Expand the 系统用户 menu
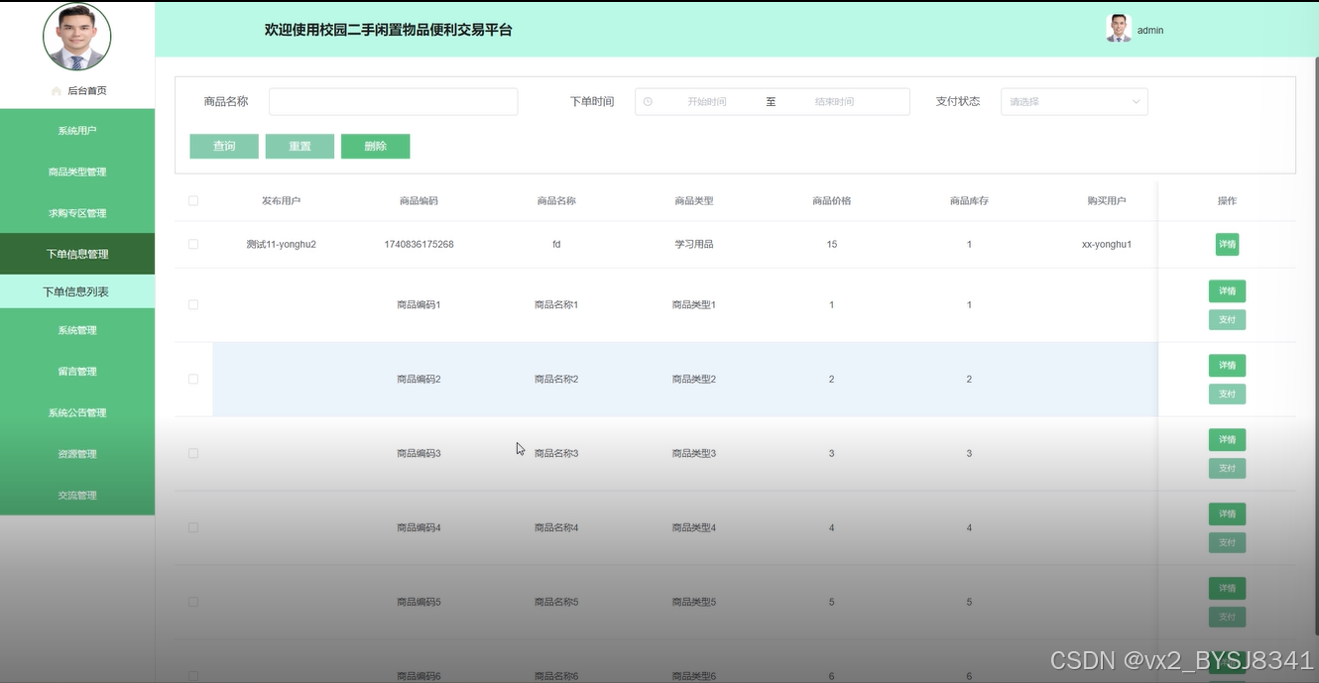Screen dimensions: 1319x683 tap(77, 130)
